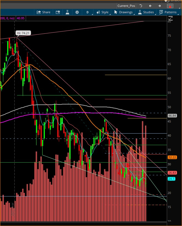The width and height of the screenshot is (182, 226).
Task: Click the orange 32.22 price label
Action: [172, 157]
